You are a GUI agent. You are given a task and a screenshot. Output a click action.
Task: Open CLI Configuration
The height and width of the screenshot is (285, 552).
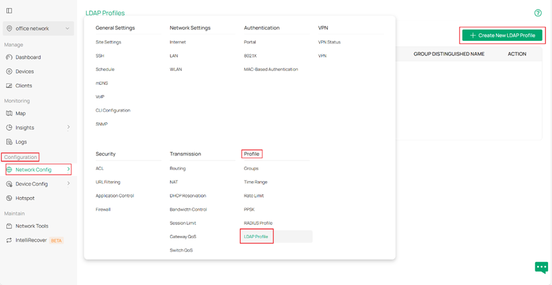tap(113, 110)
